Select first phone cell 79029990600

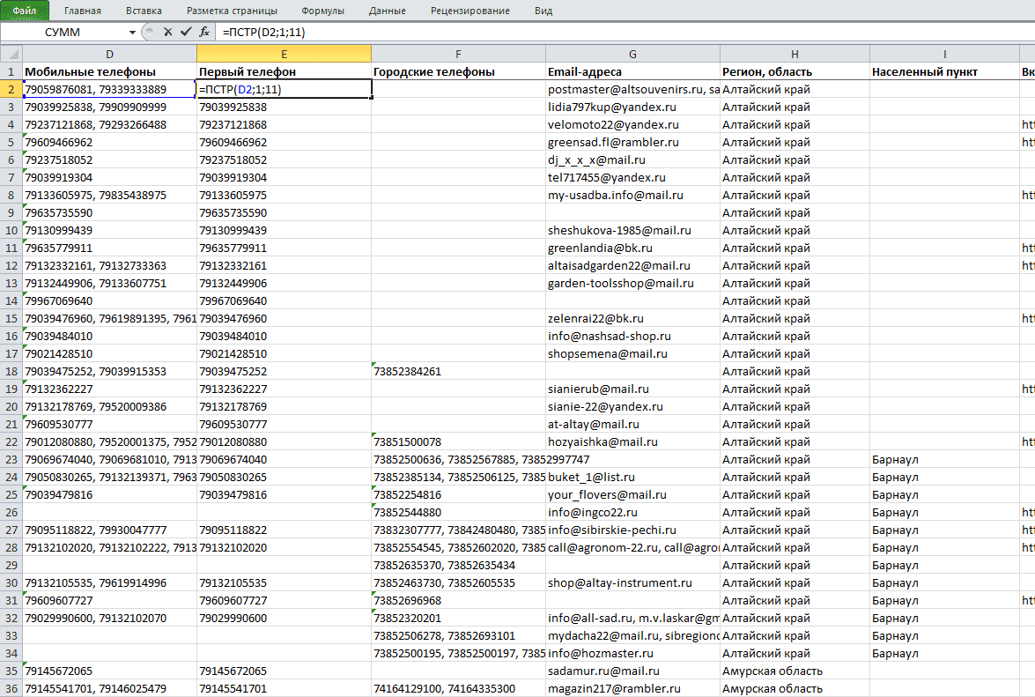pos(284,618)
